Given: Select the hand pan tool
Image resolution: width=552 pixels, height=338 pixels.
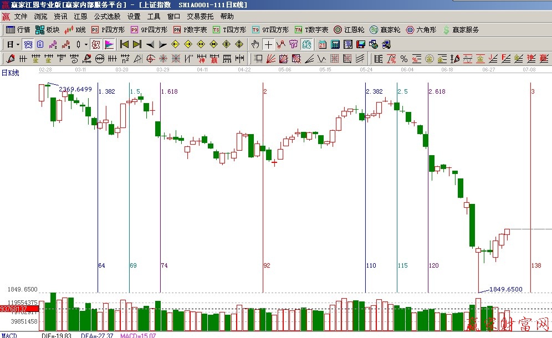Looking at the screenshot, I should pyautogui.click(x=255, y=44).
